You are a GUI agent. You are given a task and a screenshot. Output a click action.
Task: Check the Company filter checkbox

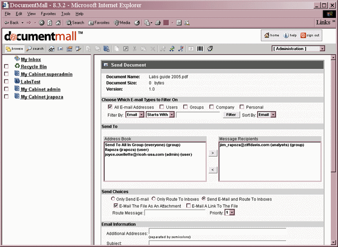pos(212,107)
